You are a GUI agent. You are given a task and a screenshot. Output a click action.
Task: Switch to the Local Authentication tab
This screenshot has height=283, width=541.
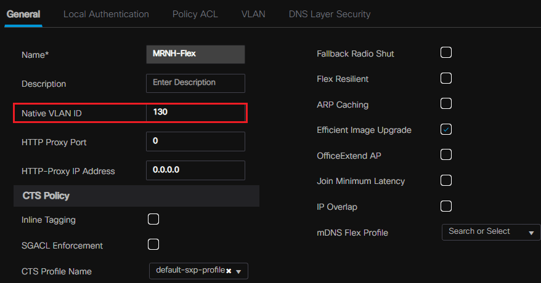point(106,14)
